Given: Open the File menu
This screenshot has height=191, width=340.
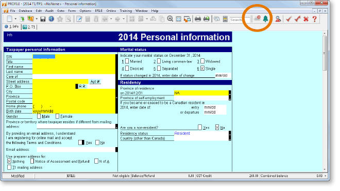Looking at the screenshot, I should point(12,11).
